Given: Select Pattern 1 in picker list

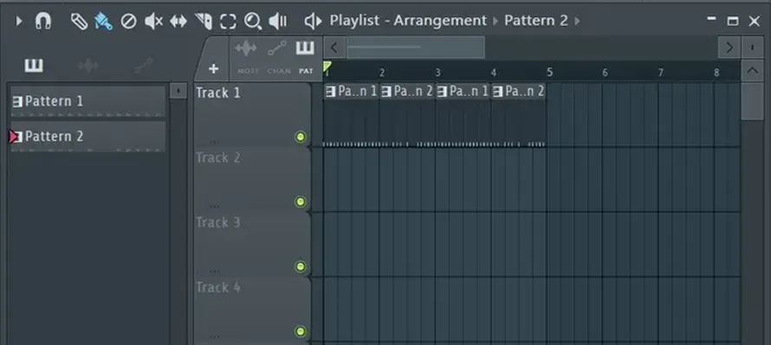Looking at the screenshot, I should [x=88, y=101].
